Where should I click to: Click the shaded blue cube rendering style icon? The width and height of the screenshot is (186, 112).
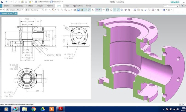pyautogui.click(x=164, y=10)
